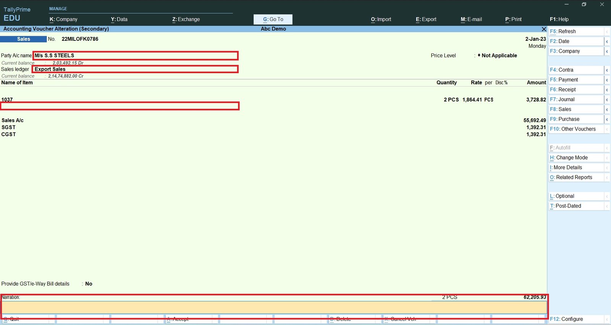Screen dimensions: 611x325
Task: Expand the F2: Date chevron arrow
Action: point(607,41)
